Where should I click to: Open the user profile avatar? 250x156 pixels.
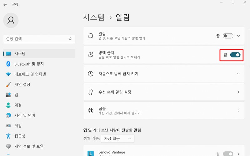(11, 20)
